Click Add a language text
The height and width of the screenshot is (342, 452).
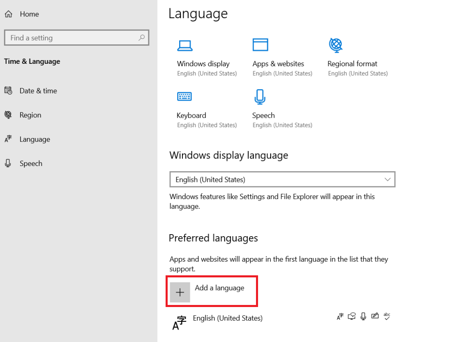[219, 288]
